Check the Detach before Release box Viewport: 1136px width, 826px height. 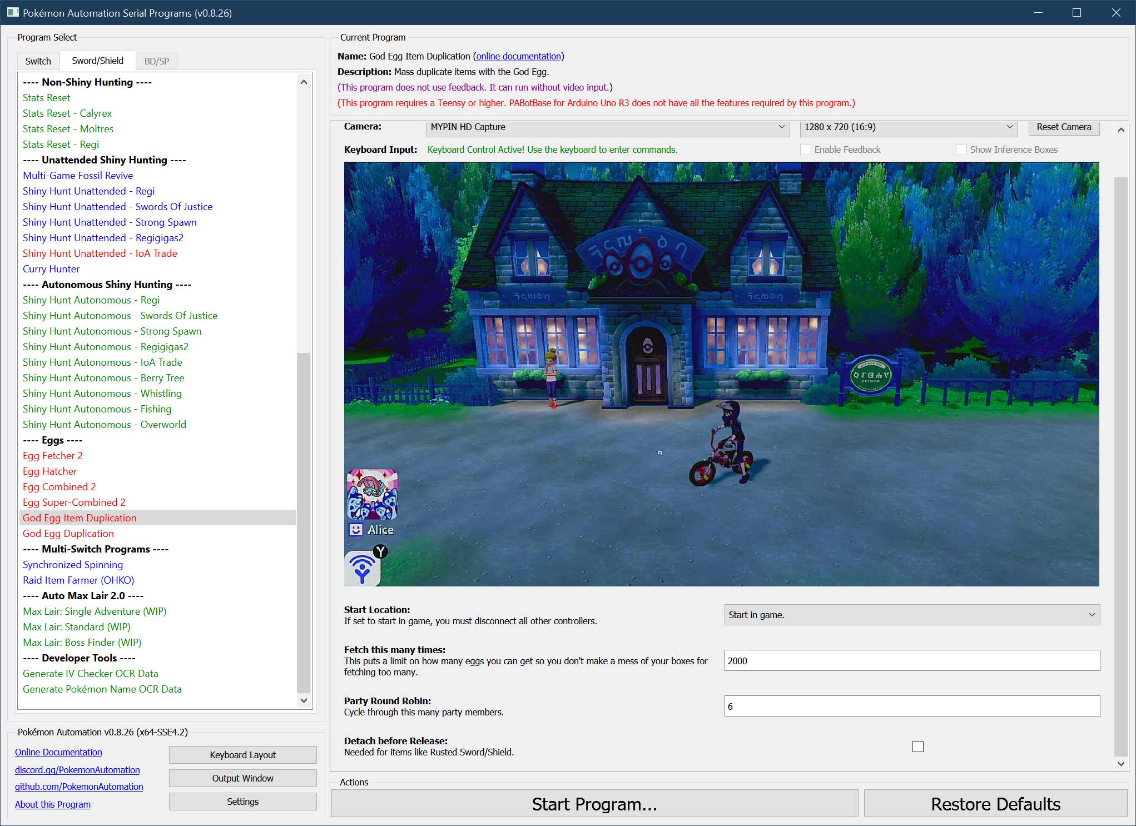coord(918,747)
